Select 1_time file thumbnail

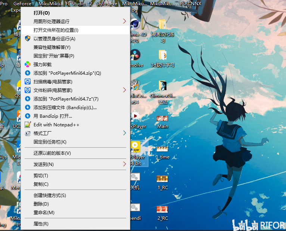[162, 149]
